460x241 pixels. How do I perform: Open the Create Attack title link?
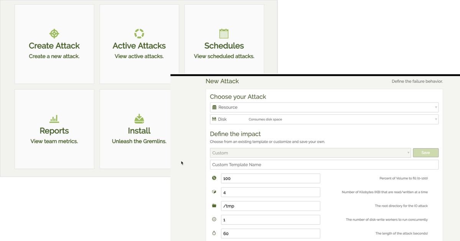click(x=54, y=46)
